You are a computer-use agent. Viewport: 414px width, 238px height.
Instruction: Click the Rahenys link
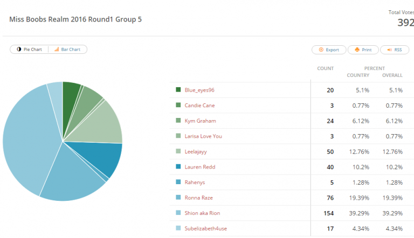point(195,183)
